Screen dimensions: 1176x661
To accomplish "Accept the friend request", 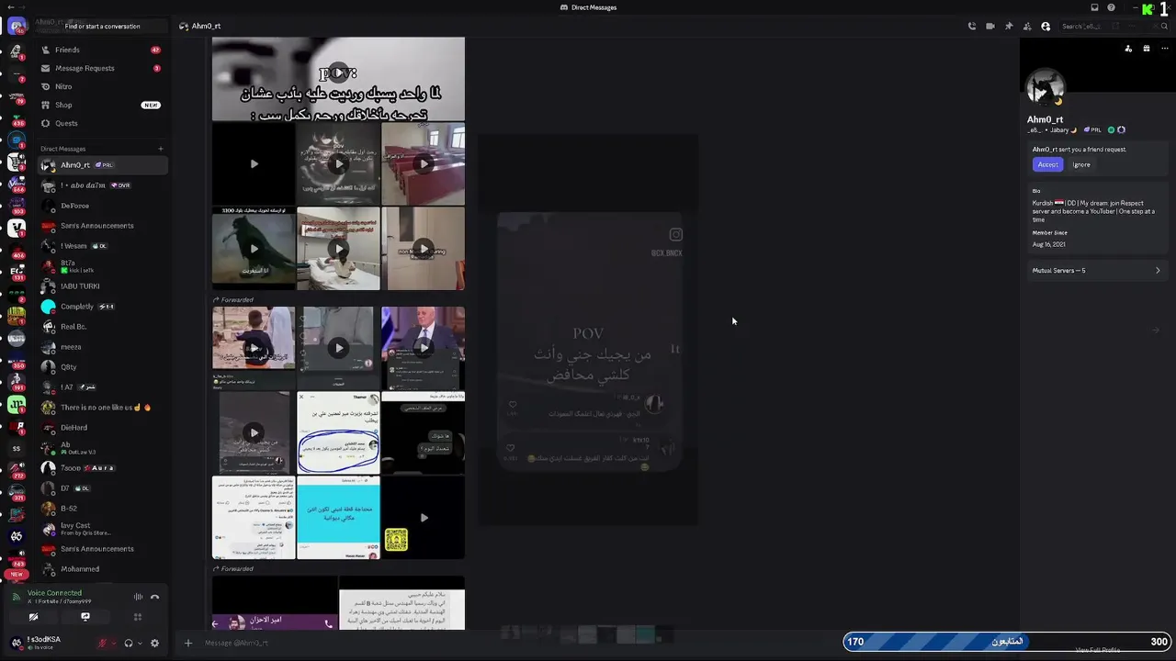I will pyautogui.click(x=1047, y=164).
